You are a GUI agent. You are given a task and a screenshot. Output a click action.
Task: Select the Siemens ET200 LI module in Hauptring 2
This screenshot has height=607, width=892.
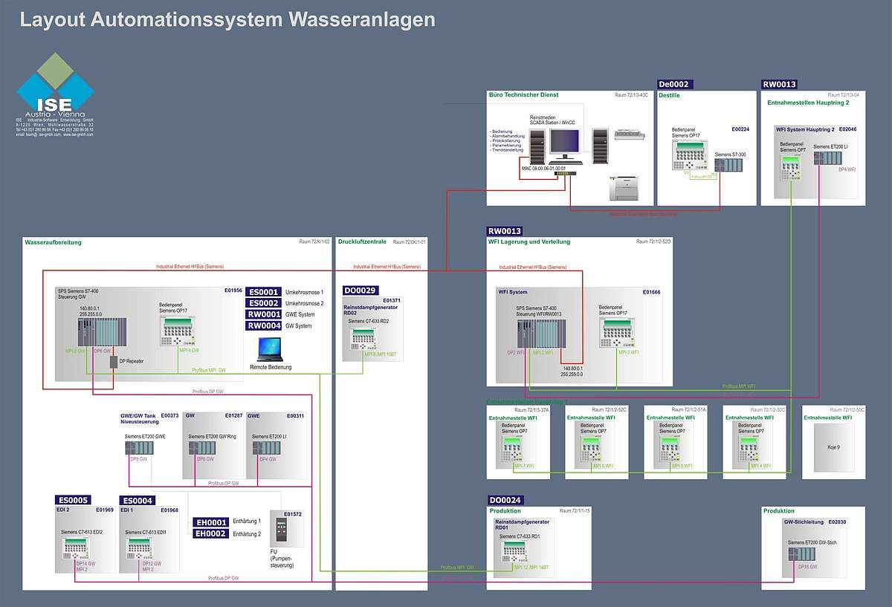click(830, 159)
